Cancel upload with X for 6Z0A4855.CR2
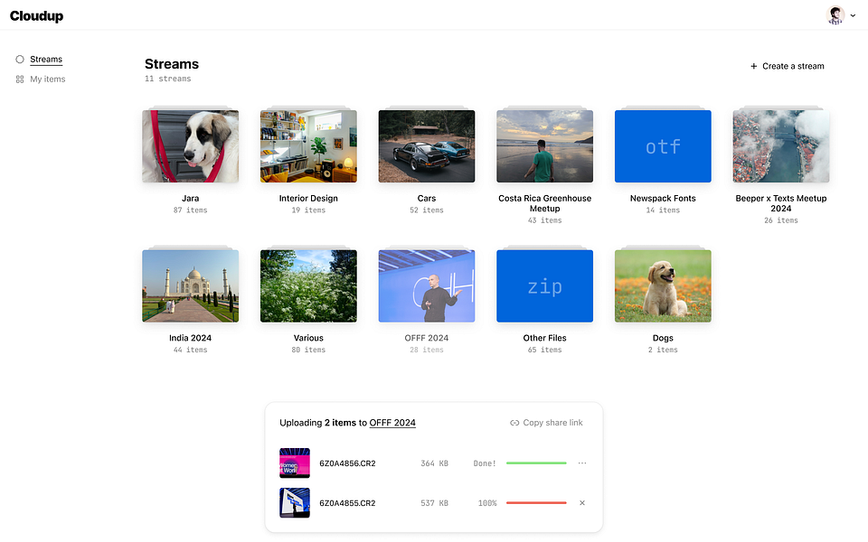Viewport: 868px width, 542px height. tap(581, 503)
